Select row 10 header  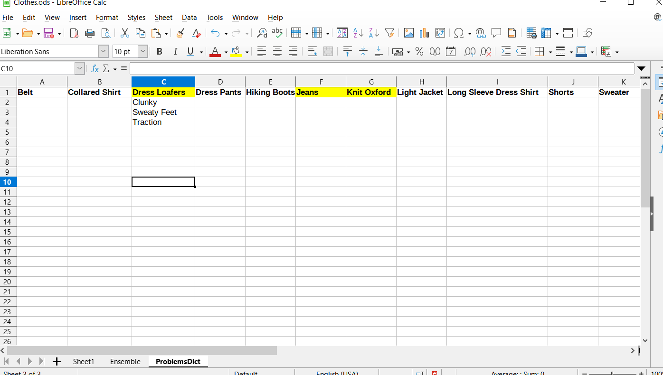coord(8,182)
